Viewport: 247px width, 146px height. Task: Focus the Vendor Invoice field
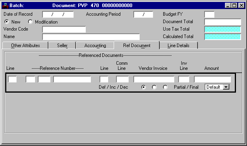[x=154, y=79]
